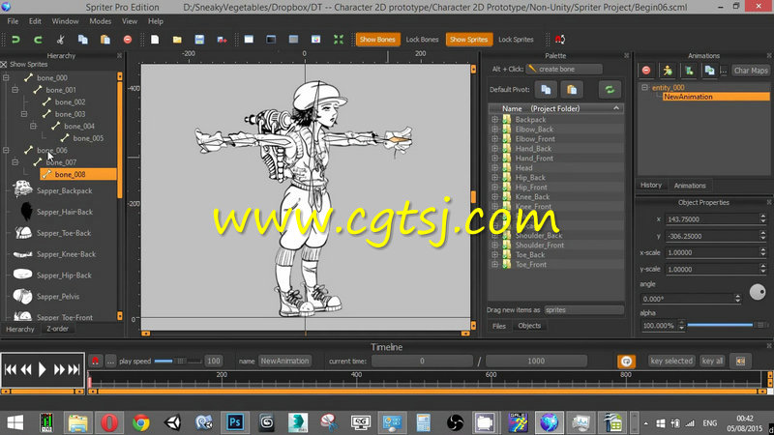Click the green fit-to-screen arrows icon
Viewport: 774px width, 435px height.
coord(338,40)
